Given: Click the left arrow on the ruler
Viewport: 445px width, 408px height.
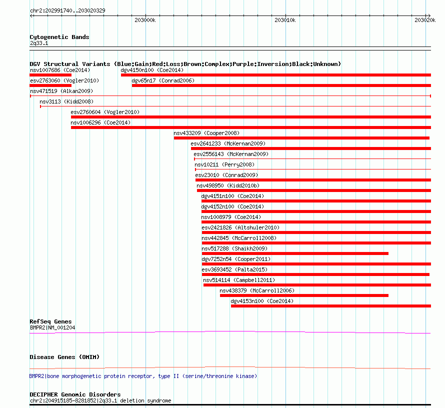Looking at the screenshot, I should tap(31, 15).
